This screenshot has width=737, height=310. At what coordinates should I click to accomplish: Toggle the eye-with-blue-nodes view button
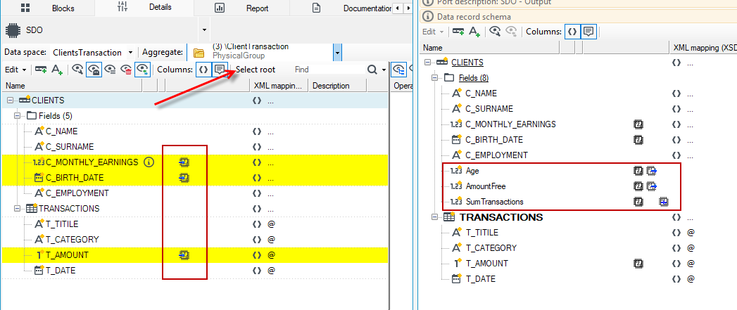[x=142, y=70]
